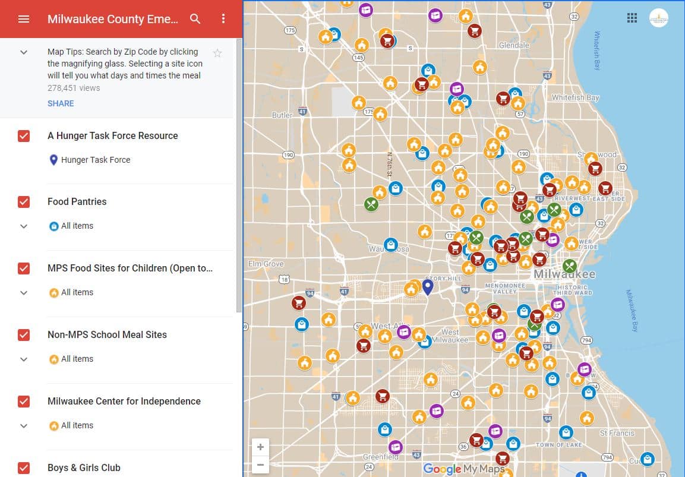685x477 pixels.
Task: Click the blue pantry marker on the Wauwatosa label
Action: (x=390, y=245)
